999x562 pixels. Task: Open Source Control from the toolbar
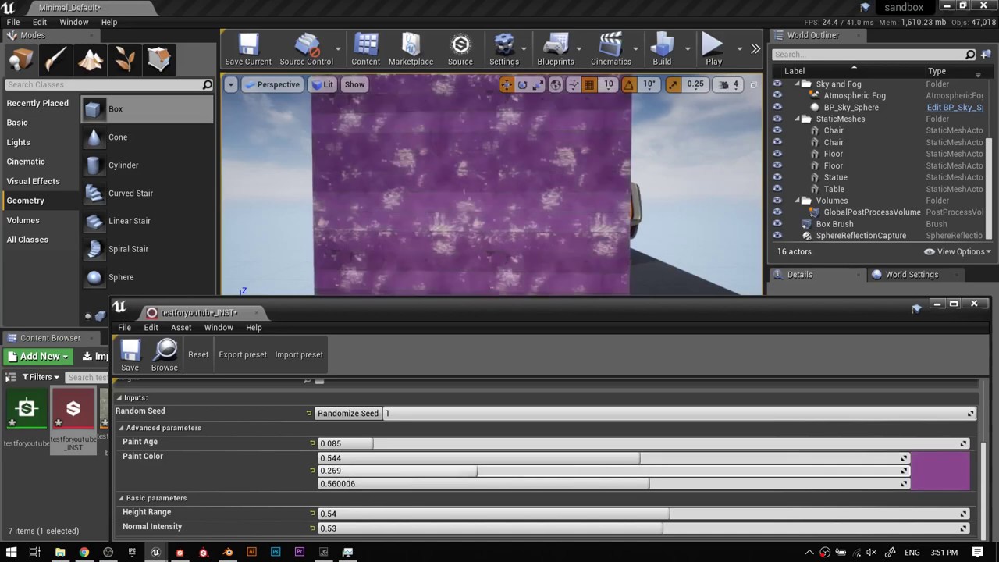tap(306, 49)
